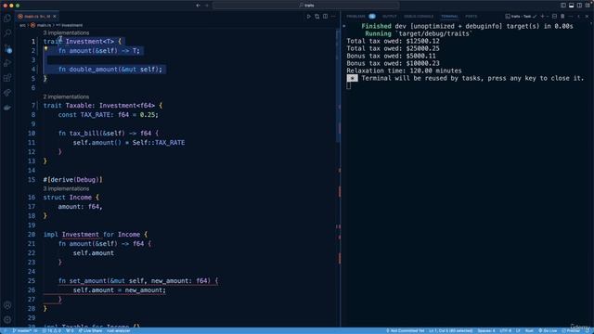
Task: Change indentation via Spaces: 4
Action: [x=486, y=330]
